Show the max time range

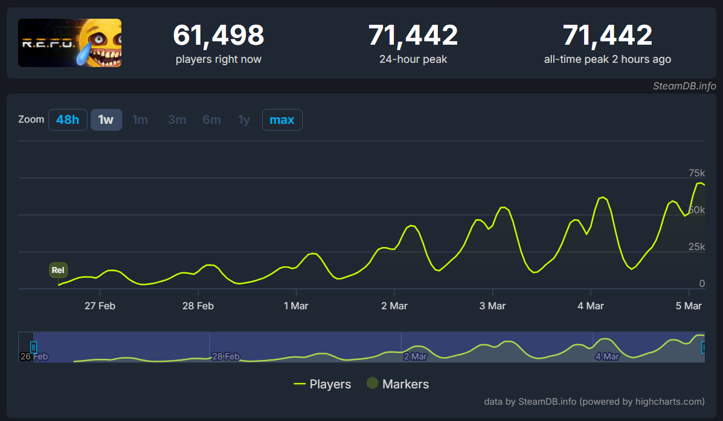(x=282, y=120)
